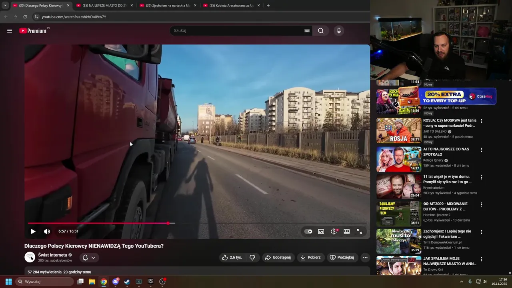
Task: Open options menu for MT2009 video
Action: pos(482,204)
